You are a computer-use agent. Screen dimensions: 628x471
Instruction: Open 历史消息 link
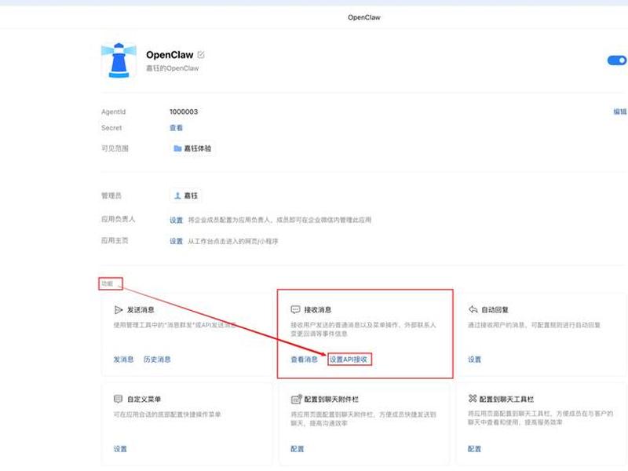coord(157,360)
